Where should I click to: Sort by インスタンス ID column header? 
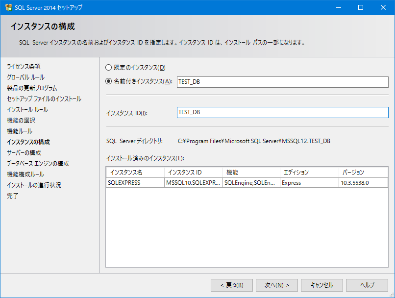point(194,173)
